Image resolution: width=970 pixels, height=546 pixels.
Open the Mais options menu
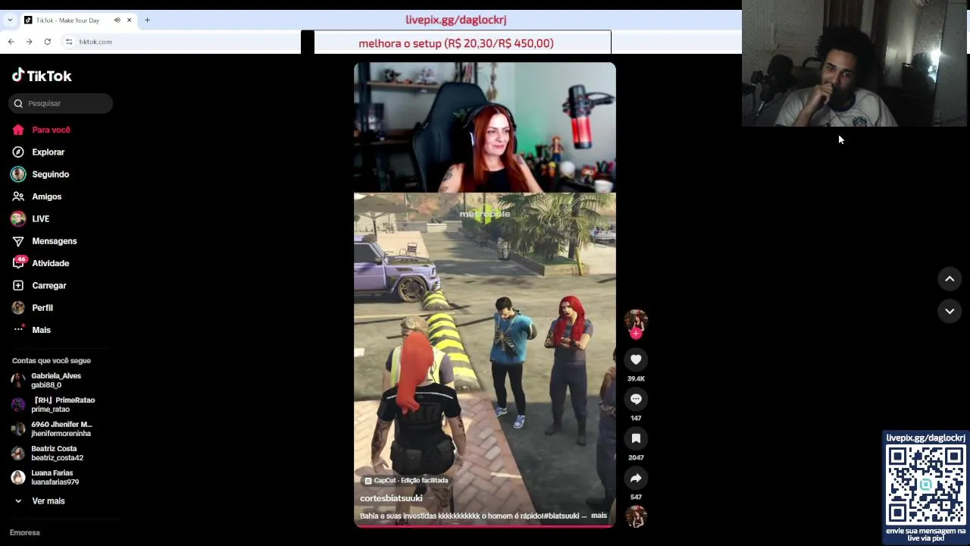pyautogui.click(x=41, y=330)
